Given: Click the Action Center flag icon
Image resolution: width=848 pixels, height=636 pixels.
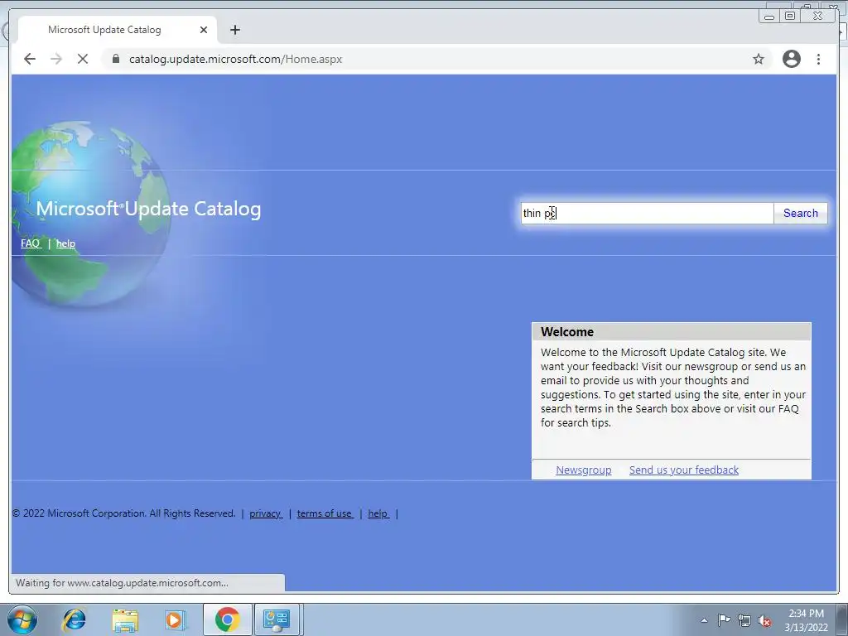Looking at the screenshot, I should (x=724, y=619).
